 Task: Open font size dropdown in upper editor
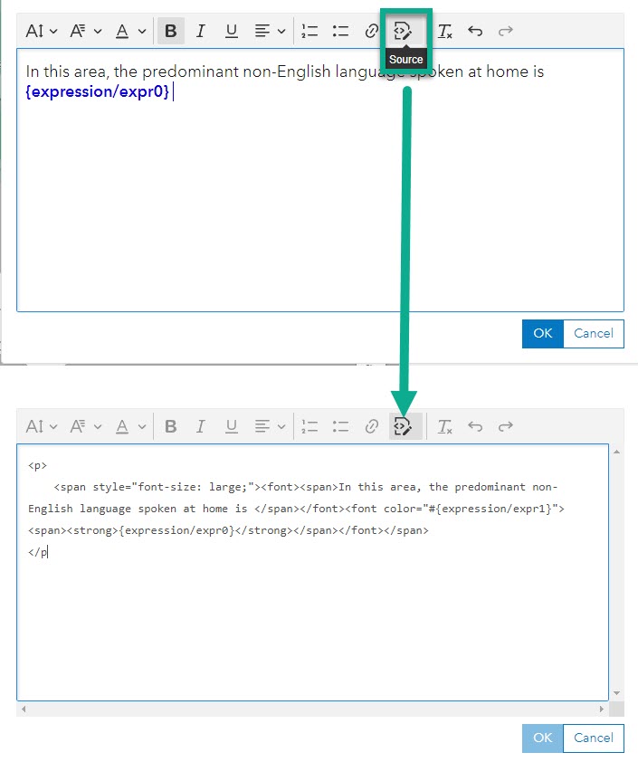42,31
